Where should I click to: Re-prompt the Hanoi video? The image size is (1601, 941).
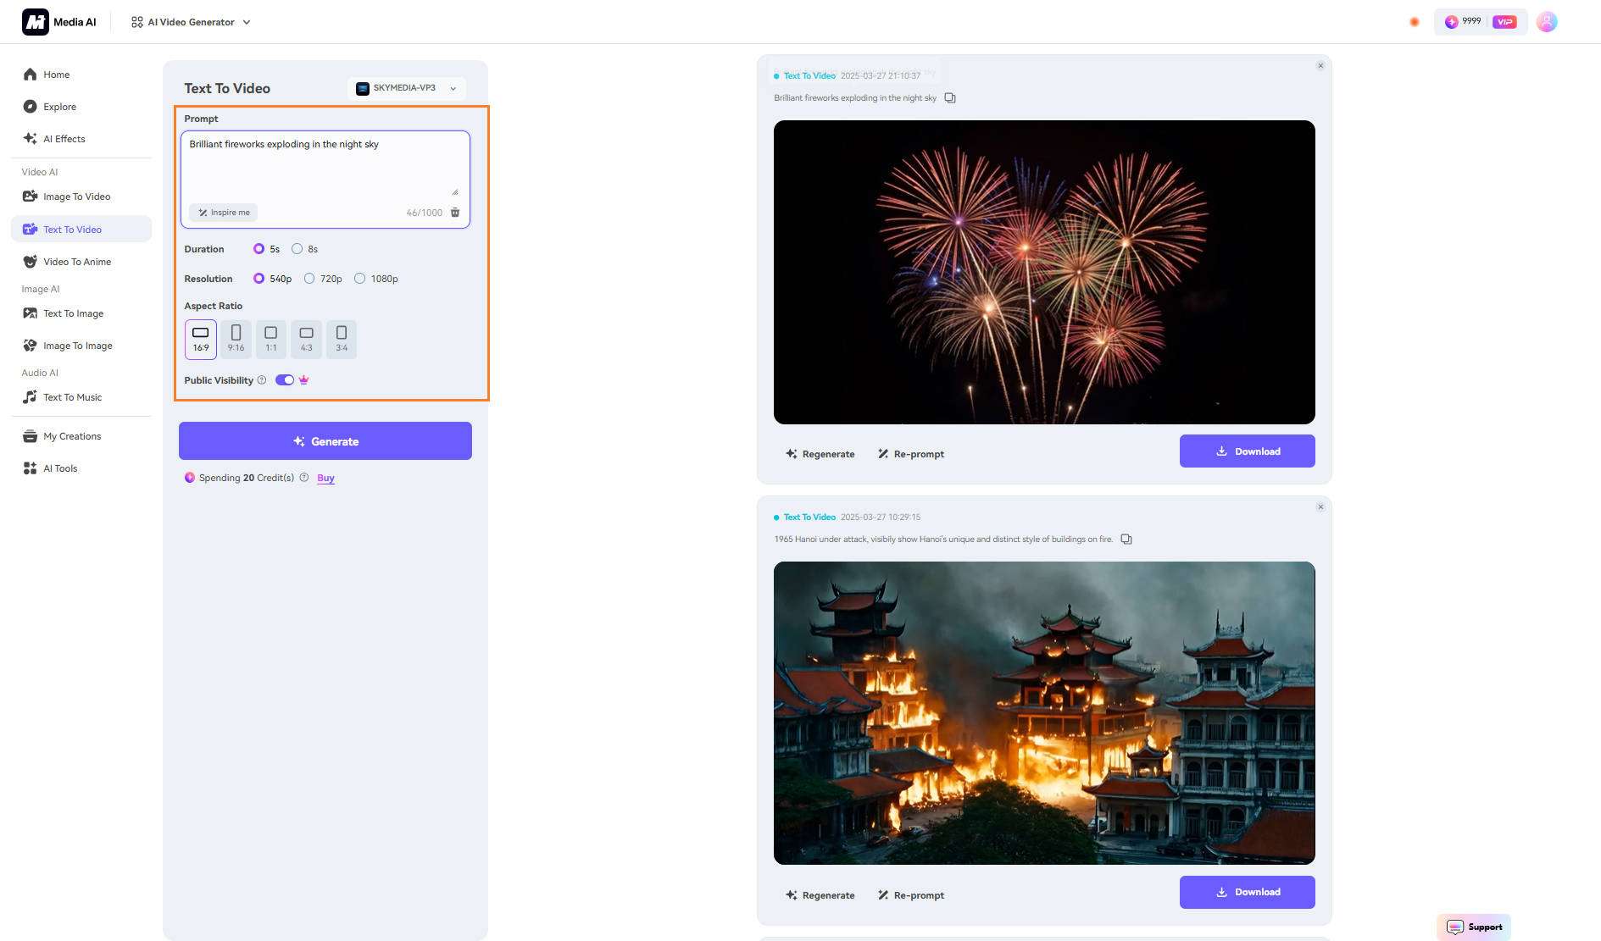coord(911,895)
